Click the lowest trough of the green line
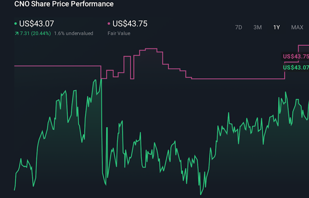The height and width of the screenshot is (198, 309). (x=201, y=194)
